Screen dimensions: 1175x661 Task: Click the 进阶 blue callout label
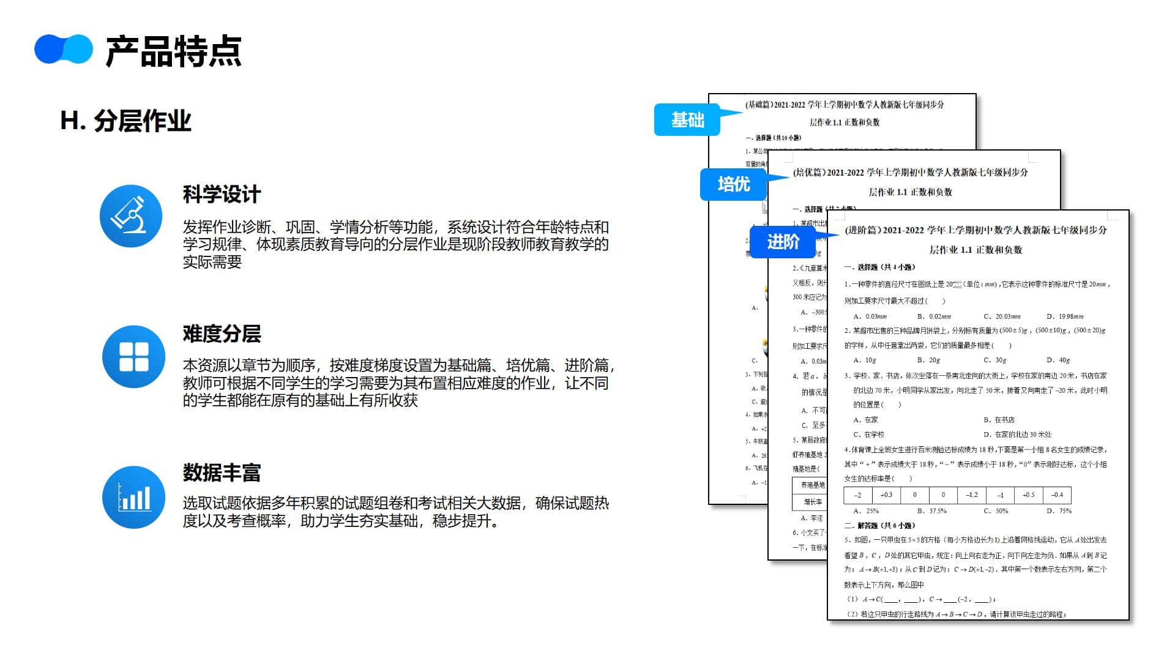click(x=783, y=242)
